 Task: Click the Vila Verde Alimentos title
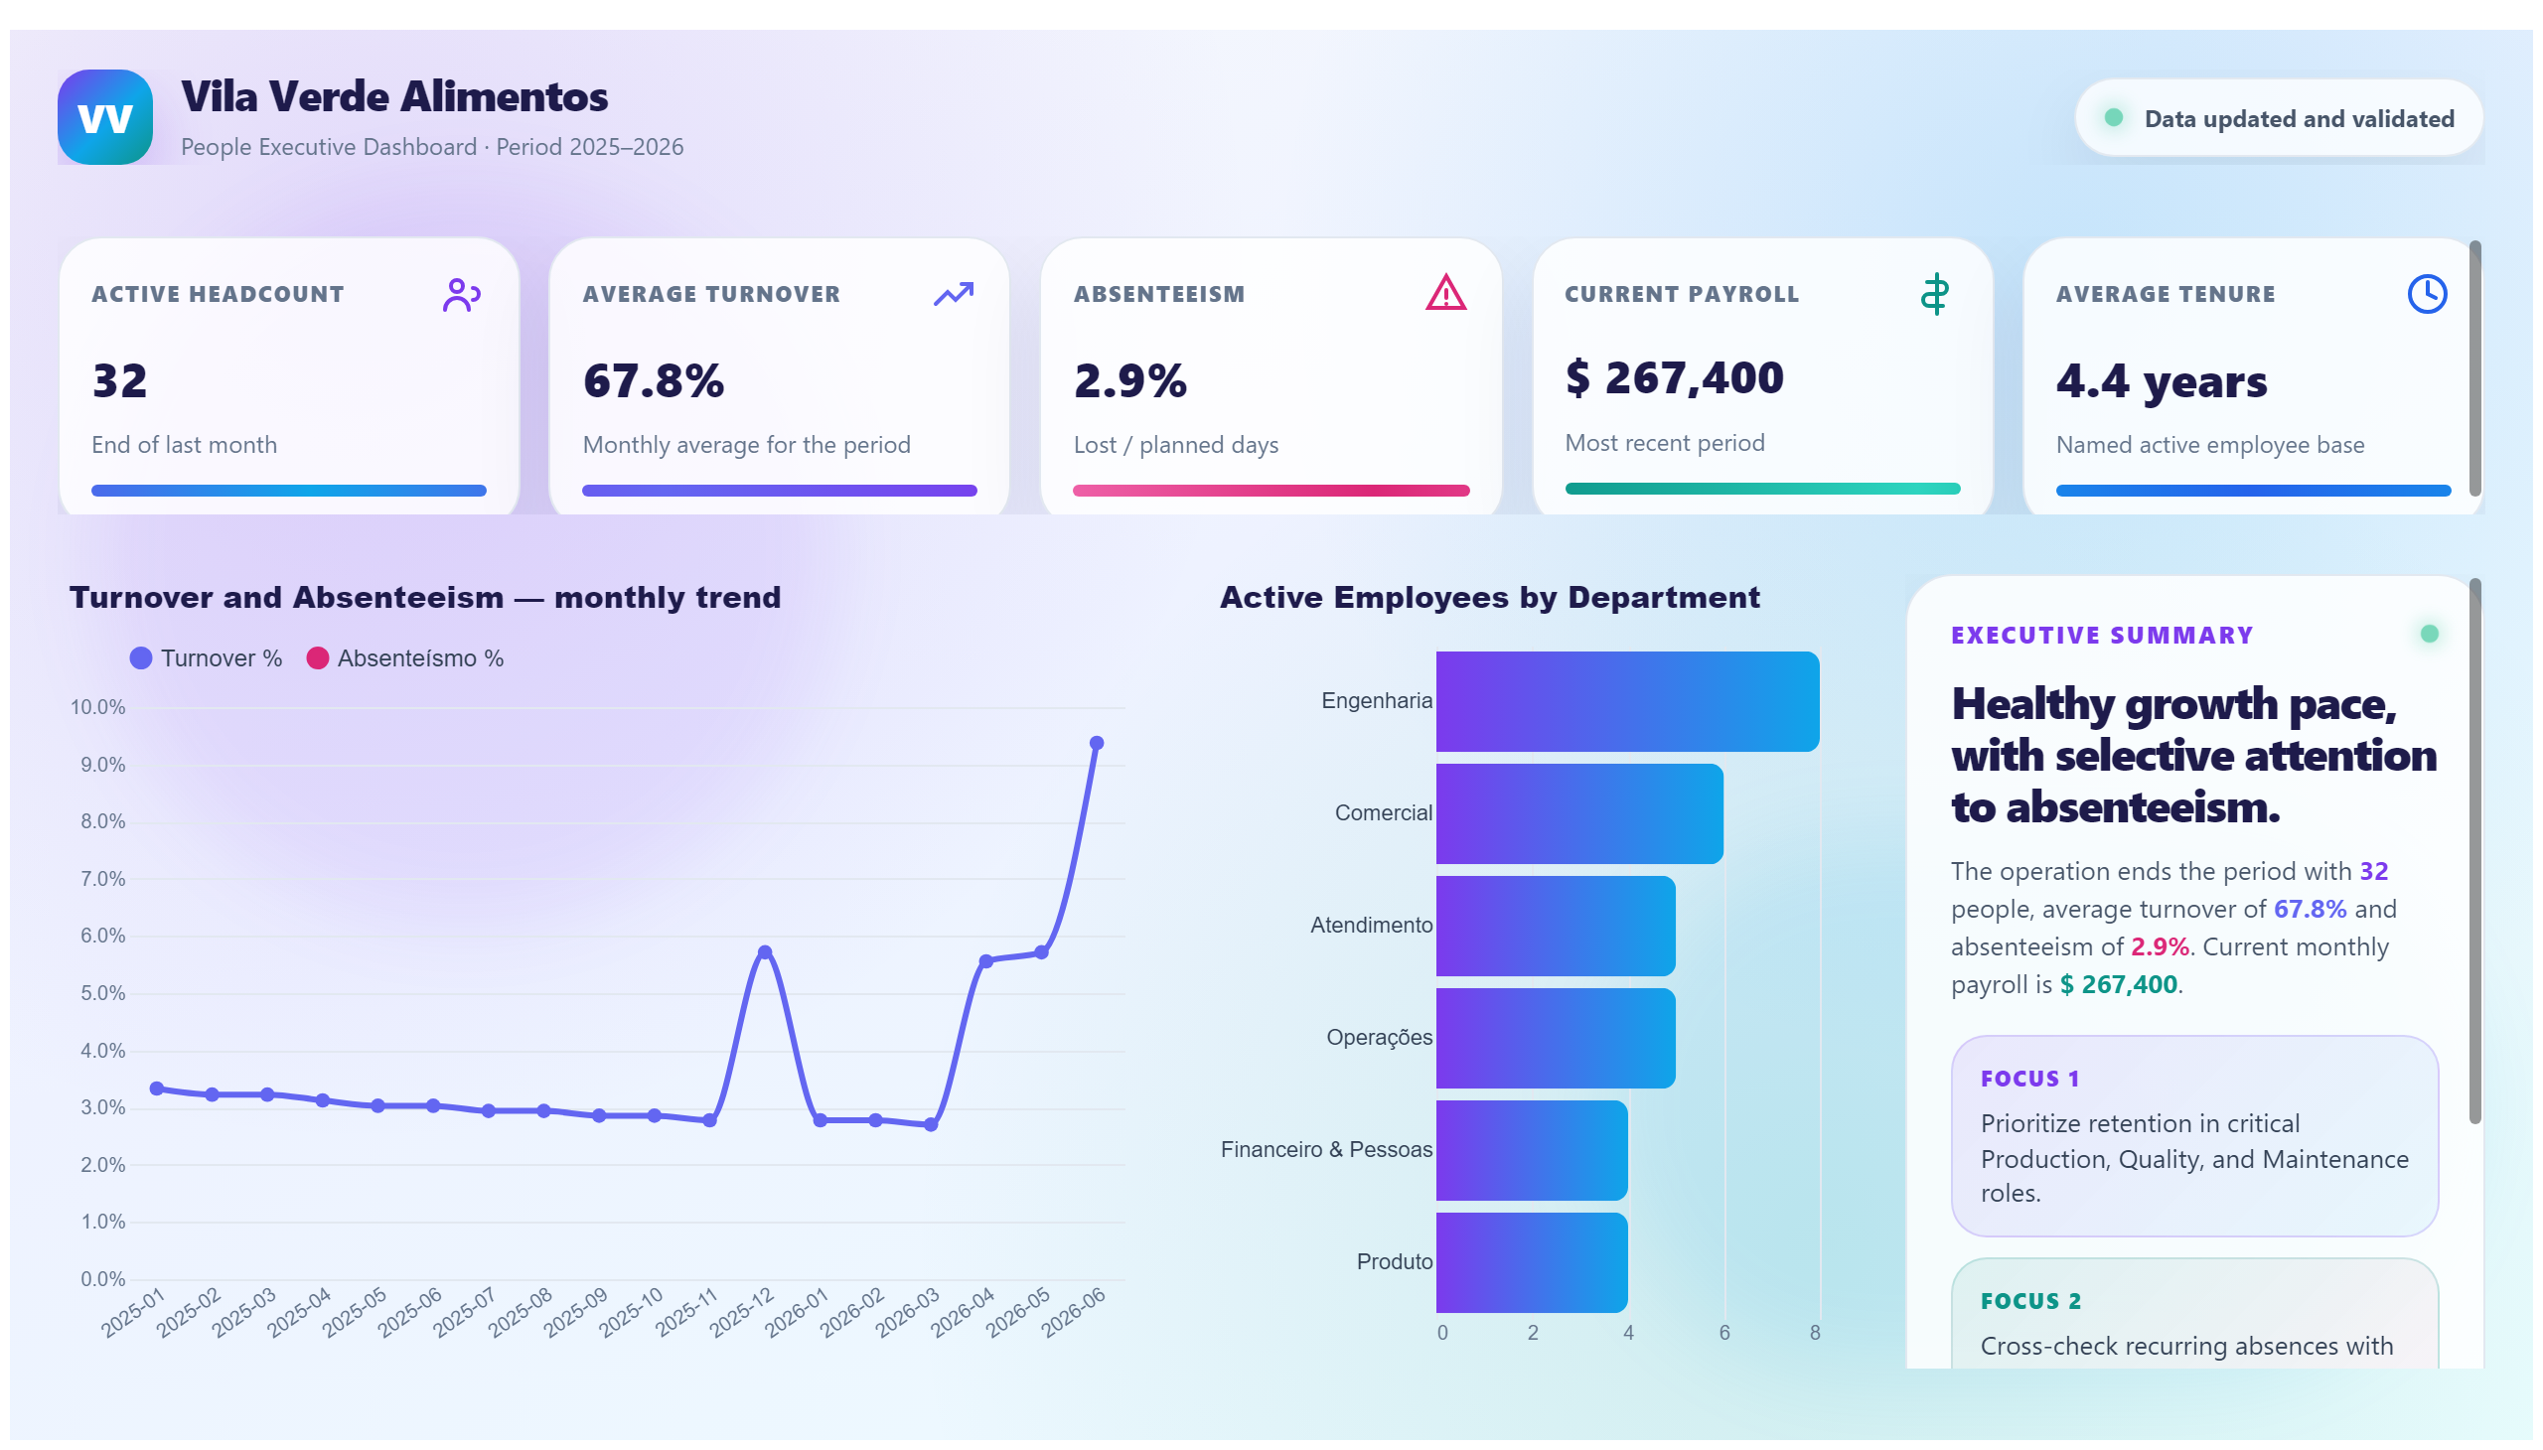click(x=394, y=96)
